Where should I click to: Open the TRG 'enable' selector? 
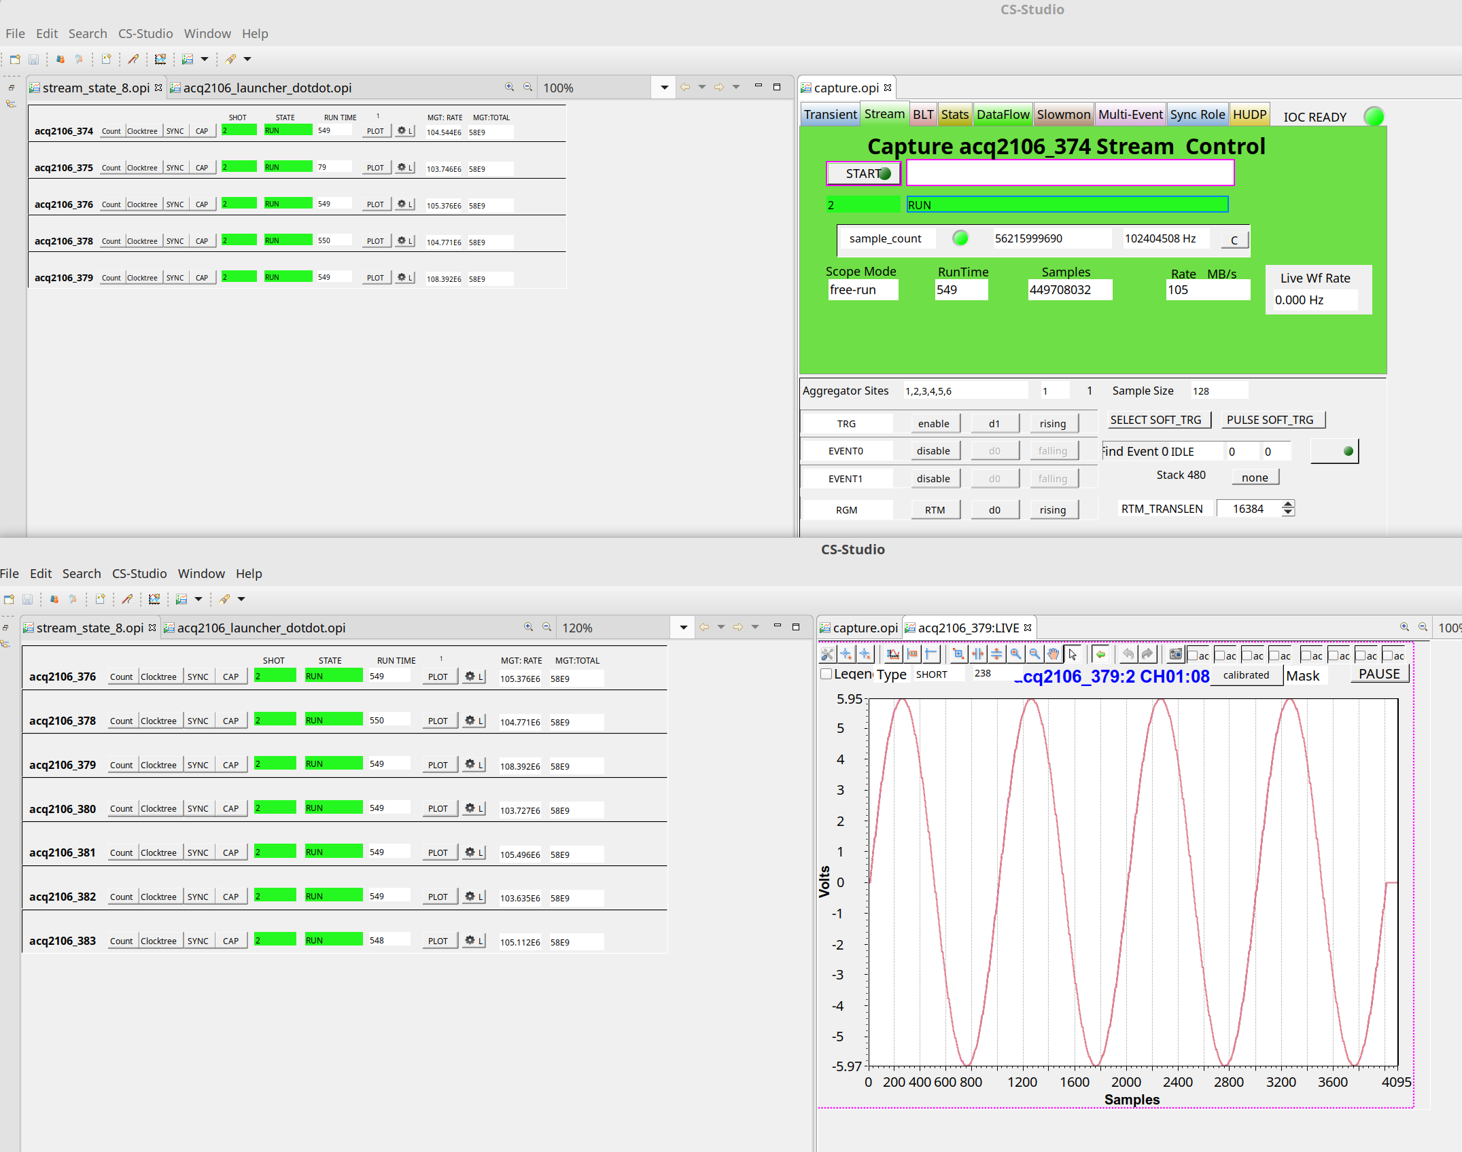pyautogui.click(x=935, y=423)
